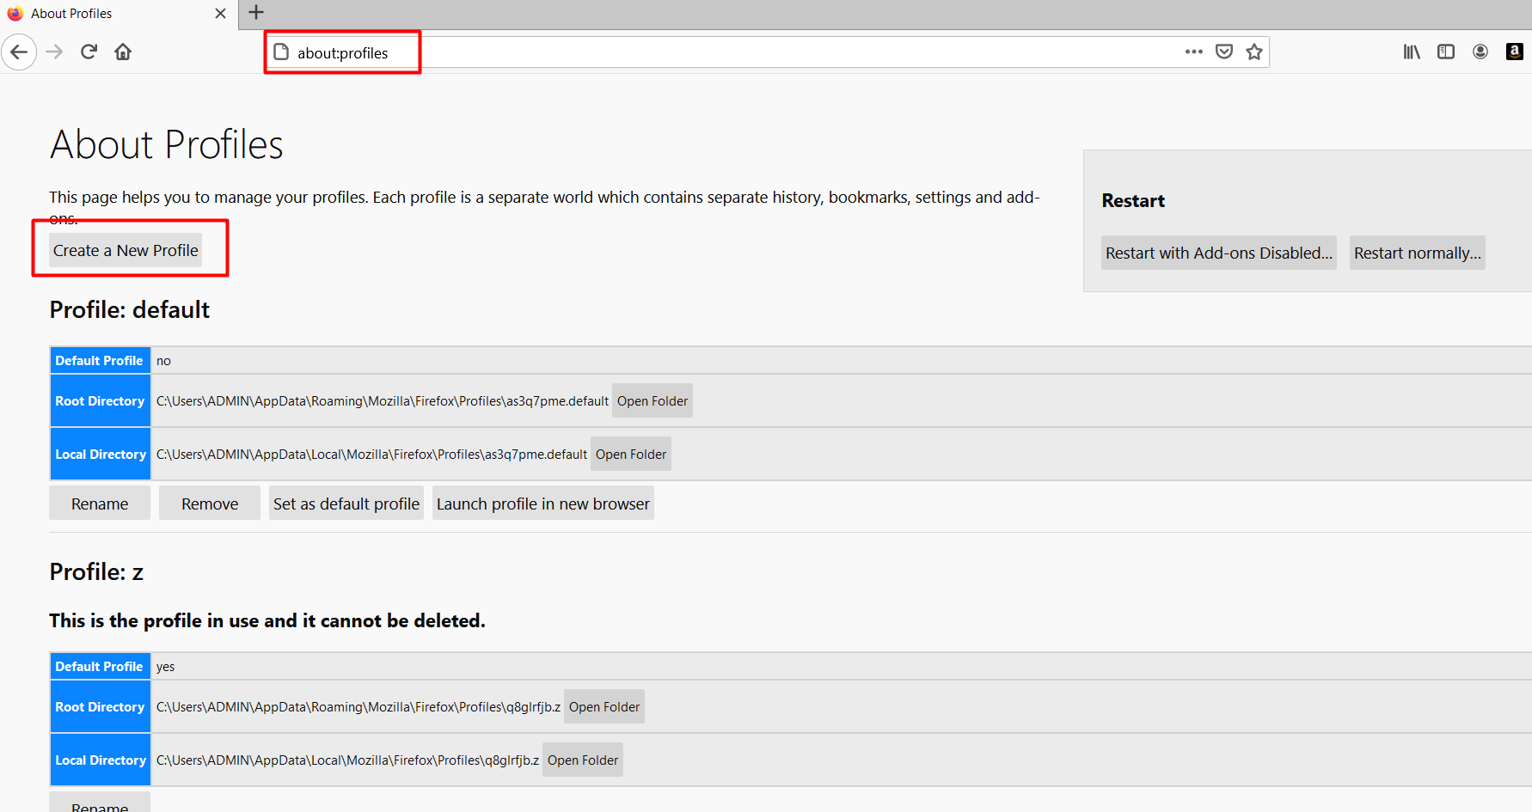Bookmark this page with star icon

point(1254,52)
